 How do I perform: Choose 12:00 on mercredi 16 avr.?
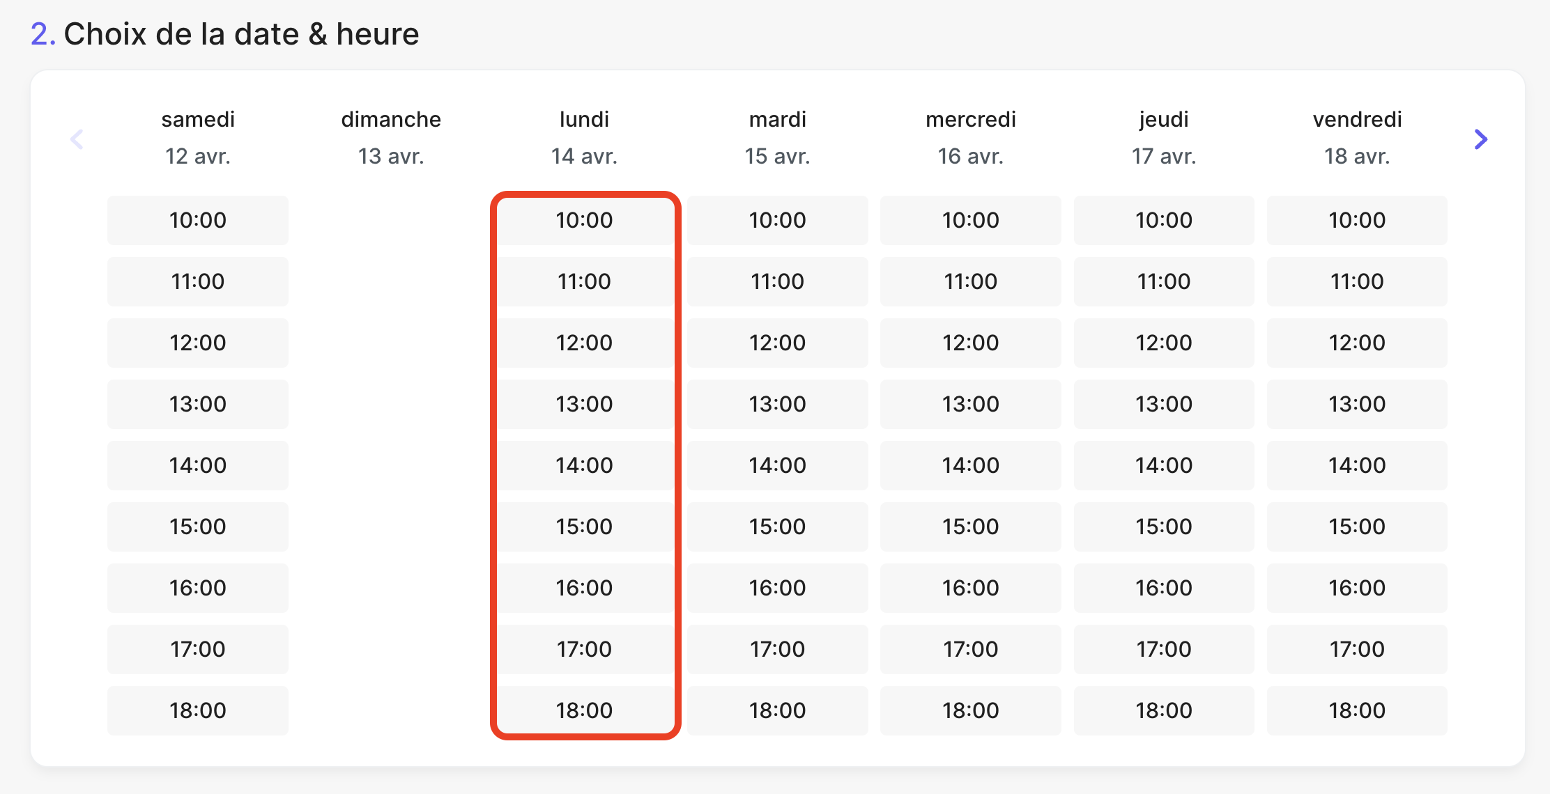click(970, 343)
